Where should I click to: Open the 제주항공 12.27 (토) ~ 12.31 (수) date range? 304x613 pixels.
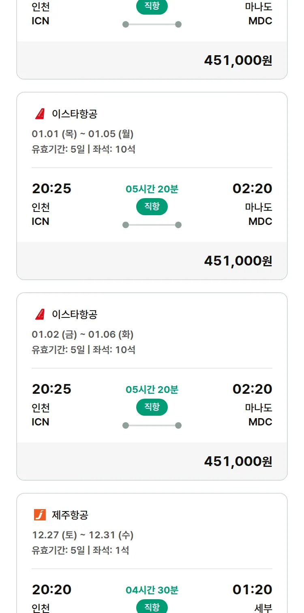tap(83, 535)
